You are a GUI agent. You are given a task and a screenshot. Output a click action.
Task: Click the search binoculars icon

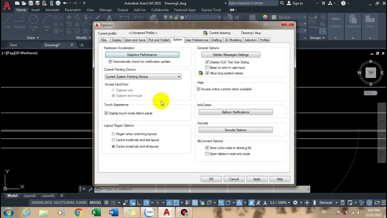click(282, 3)
